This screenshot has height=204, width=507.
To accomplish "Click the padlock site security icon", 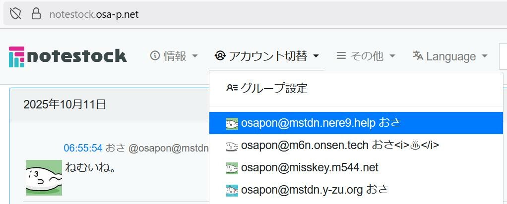I will (36, 14).
